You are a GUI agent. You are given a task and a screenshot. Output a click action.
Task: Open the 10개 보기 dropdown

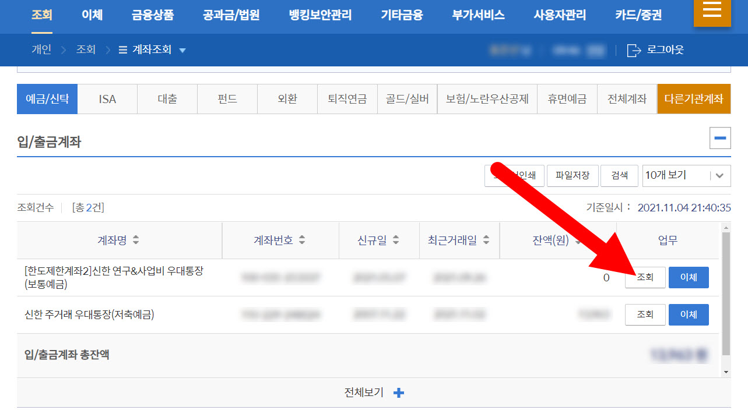tap(686, 175)
